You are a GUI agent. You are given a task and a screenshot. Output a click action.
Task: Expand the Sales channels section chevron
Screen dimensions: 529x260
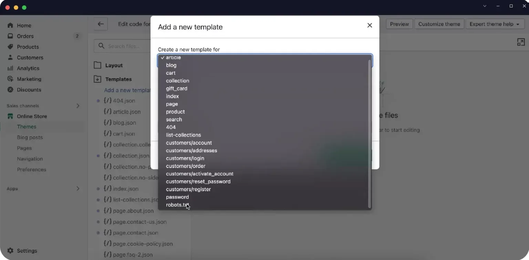point(78,106)
